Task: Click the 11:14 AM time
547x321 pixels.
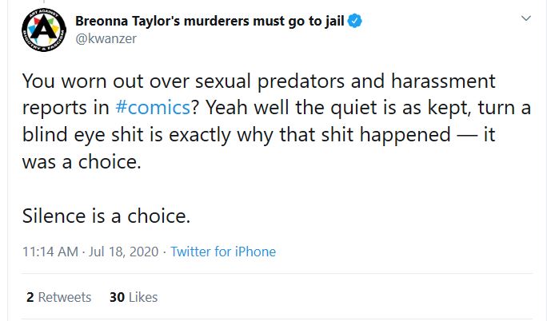Action: pos(50,252)
